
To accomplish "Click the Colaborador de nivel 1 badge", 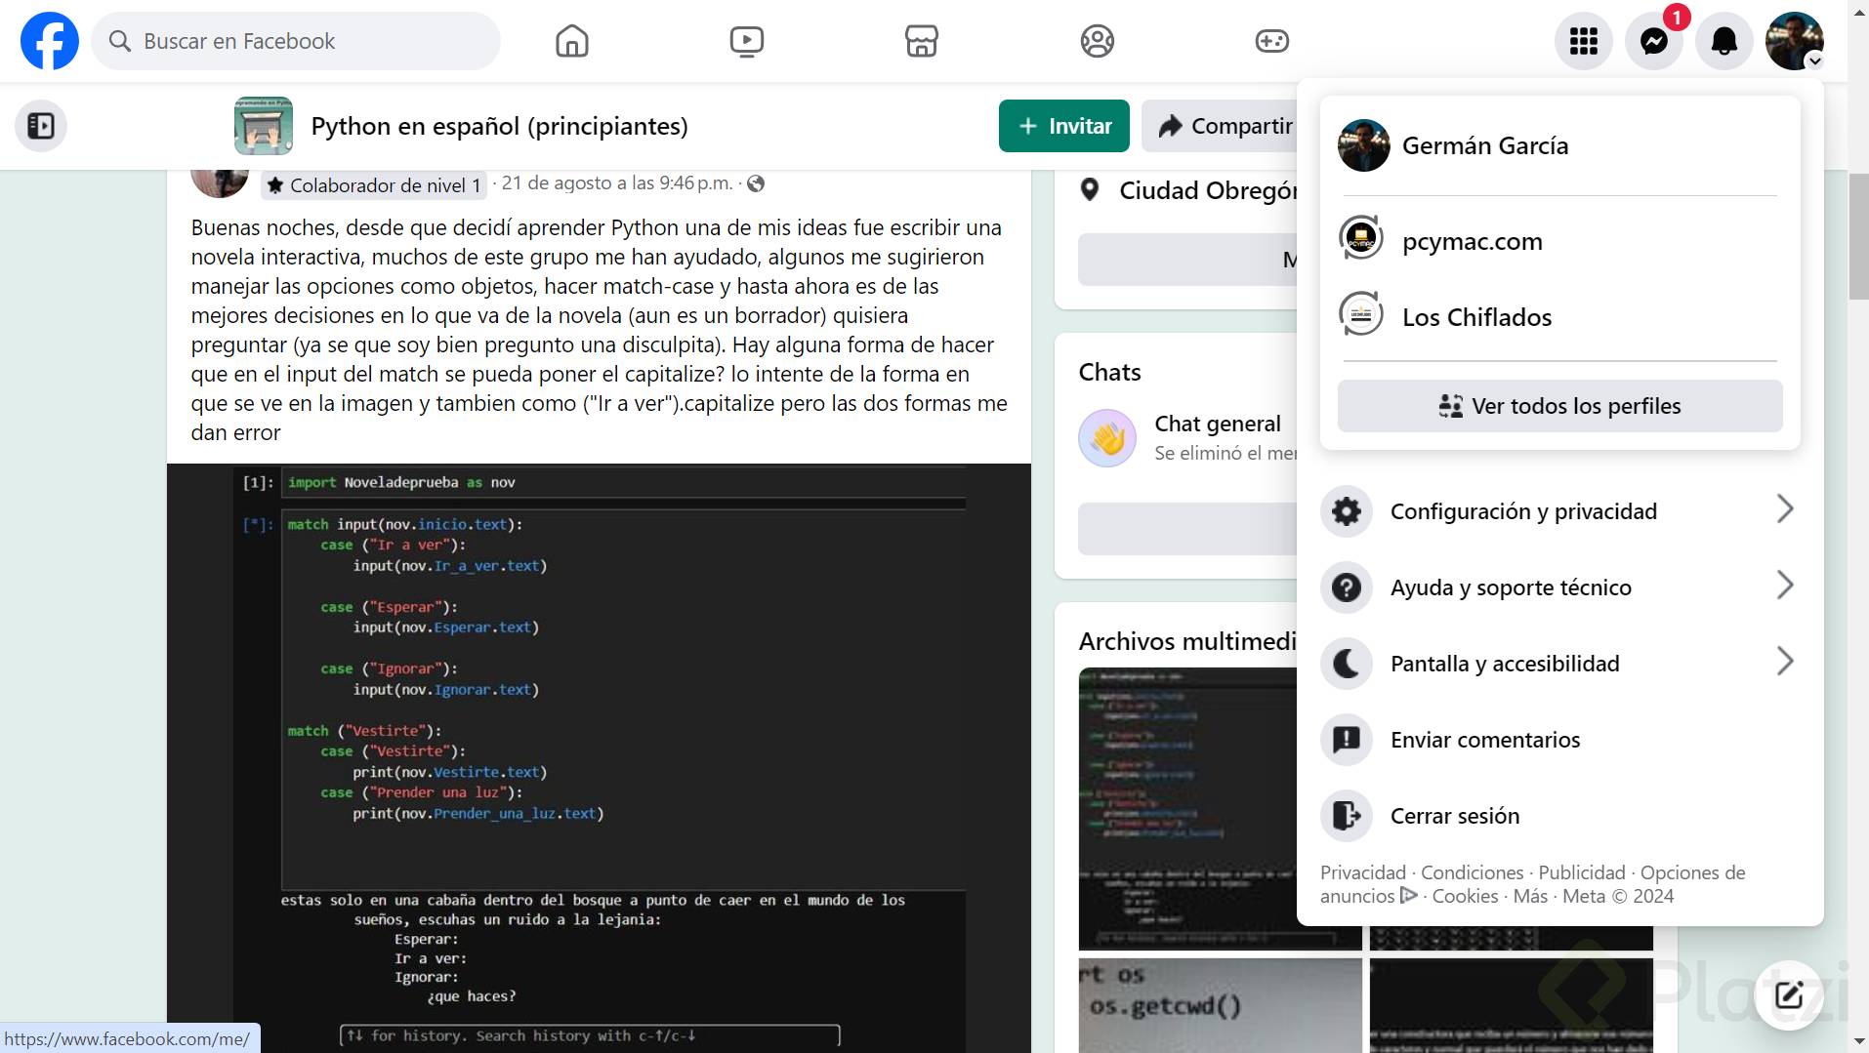I will (x=374, y=185).
